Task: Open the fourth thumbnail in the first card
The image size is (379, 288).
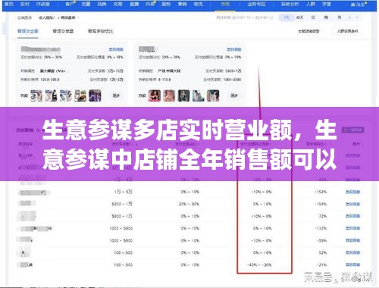Action: click(80, 95)
